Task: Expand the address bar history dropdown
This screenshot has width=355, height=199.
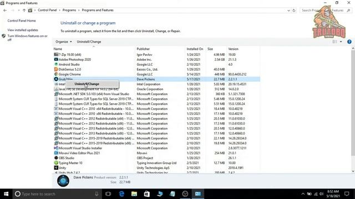Action: (288, 11)
